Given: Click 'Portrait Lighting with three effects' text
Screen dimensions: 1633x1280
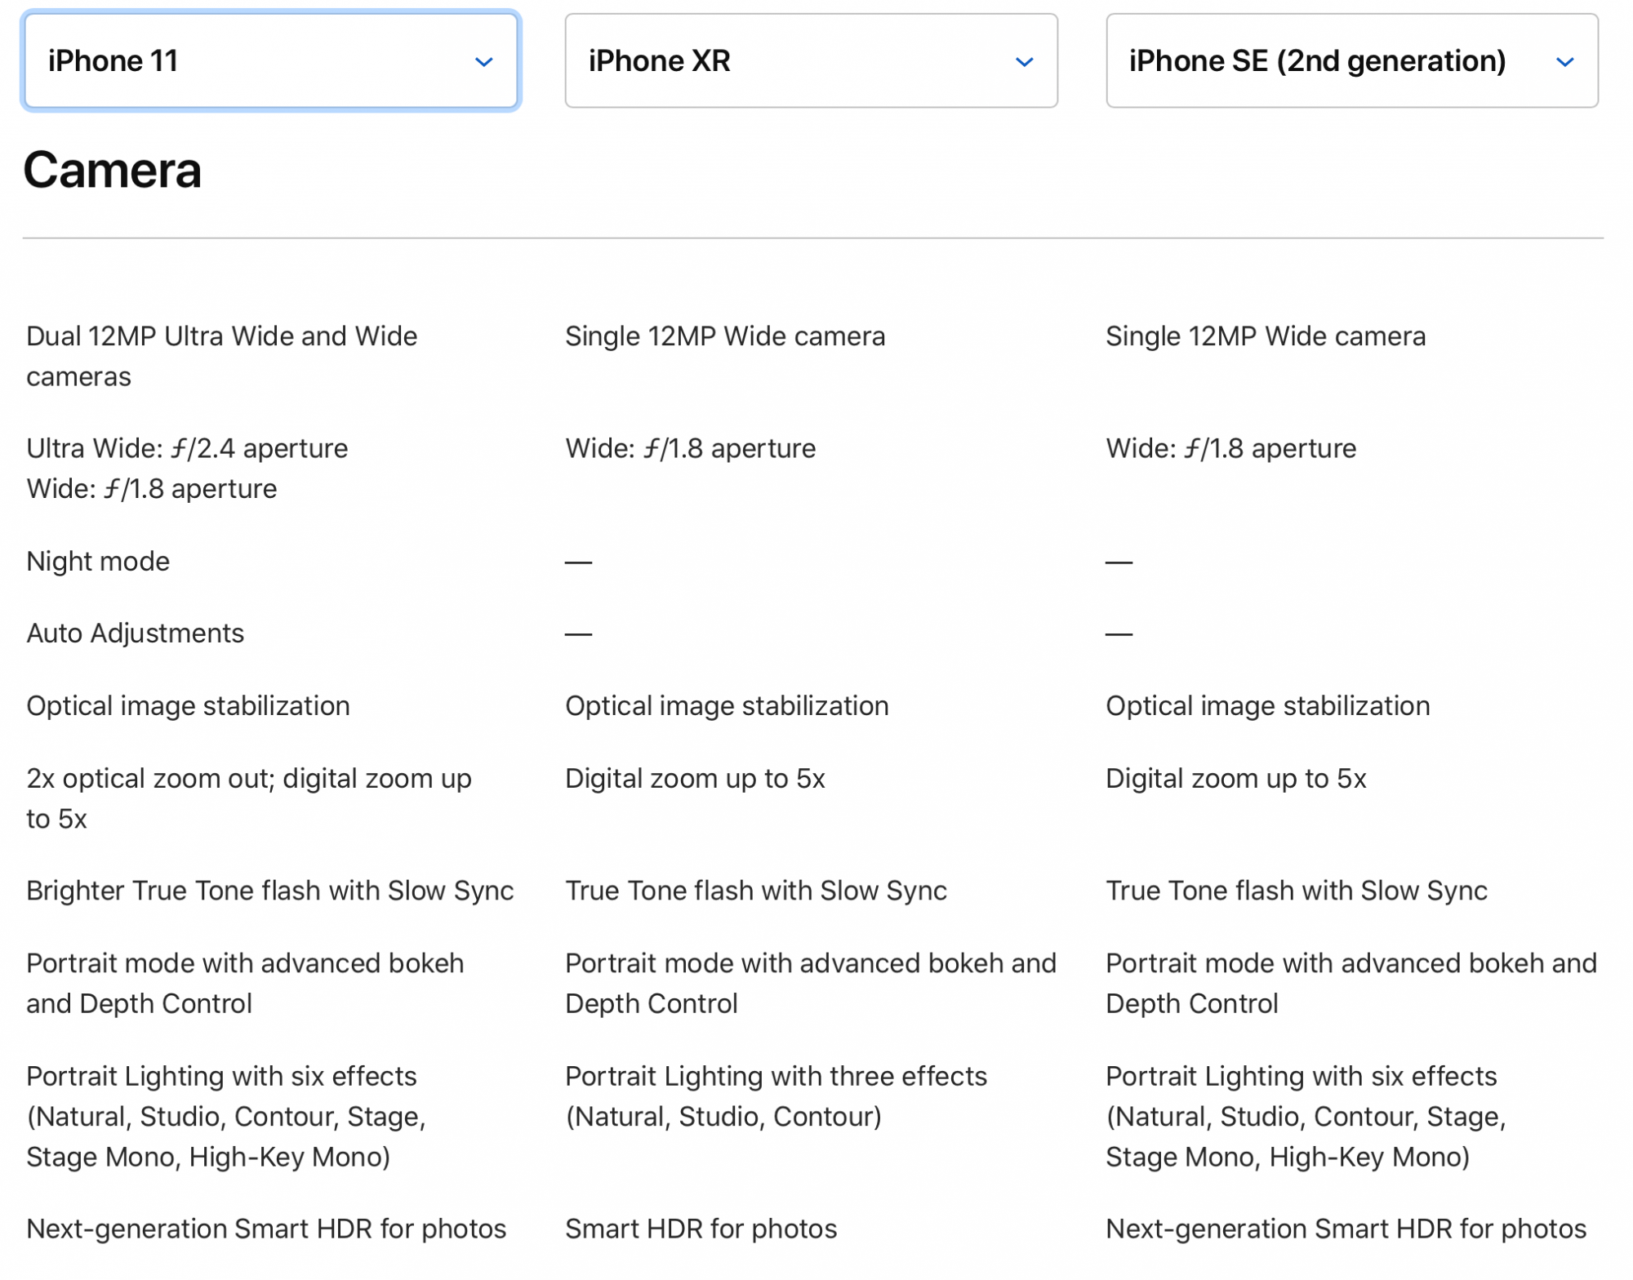Looking at the screenshot, I should [x=776, y=1076].
